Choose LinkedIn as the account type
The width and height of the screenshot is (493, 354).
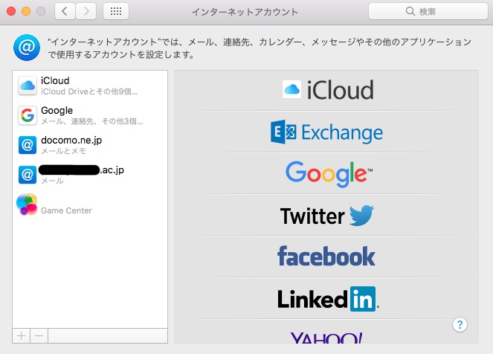point(326,299)
